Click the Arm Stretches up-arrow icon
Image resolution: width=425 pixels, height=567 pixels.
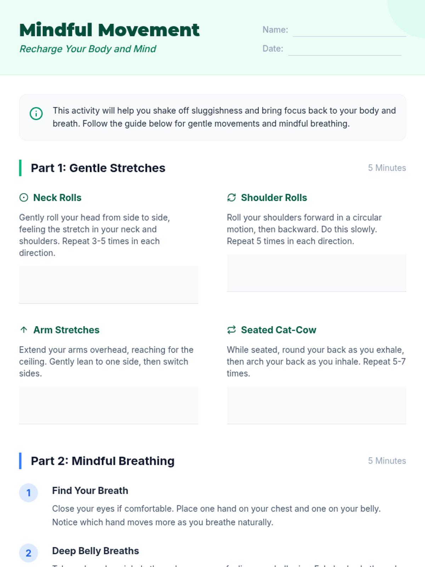(24, 330)
